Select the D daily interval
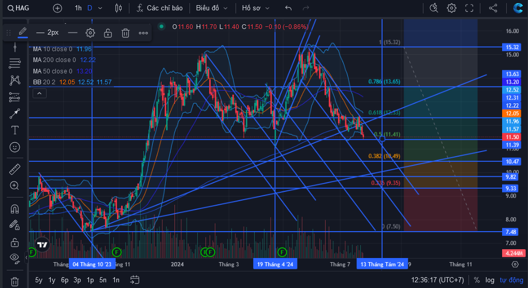The height and width of the screenshot is (288, 528). point(90,8)
